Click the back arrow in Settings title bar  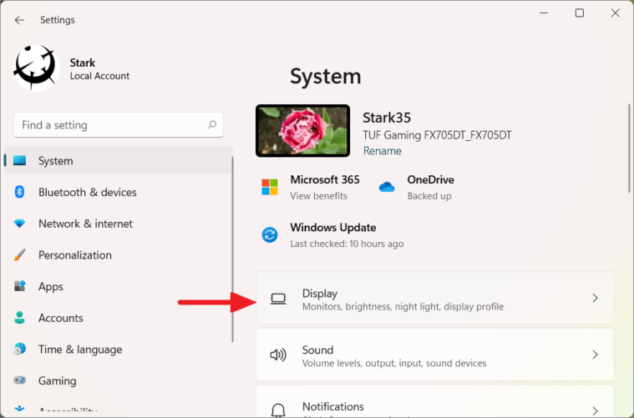19,20
